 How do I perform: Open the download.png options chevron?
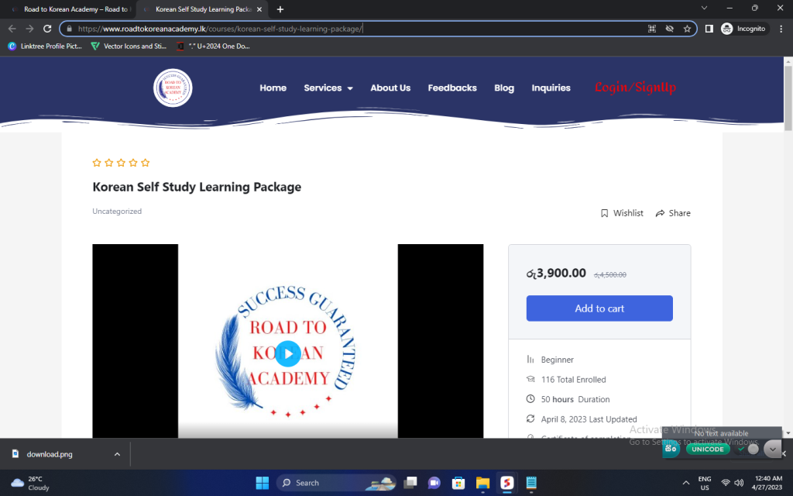click(x=117, y=454)
